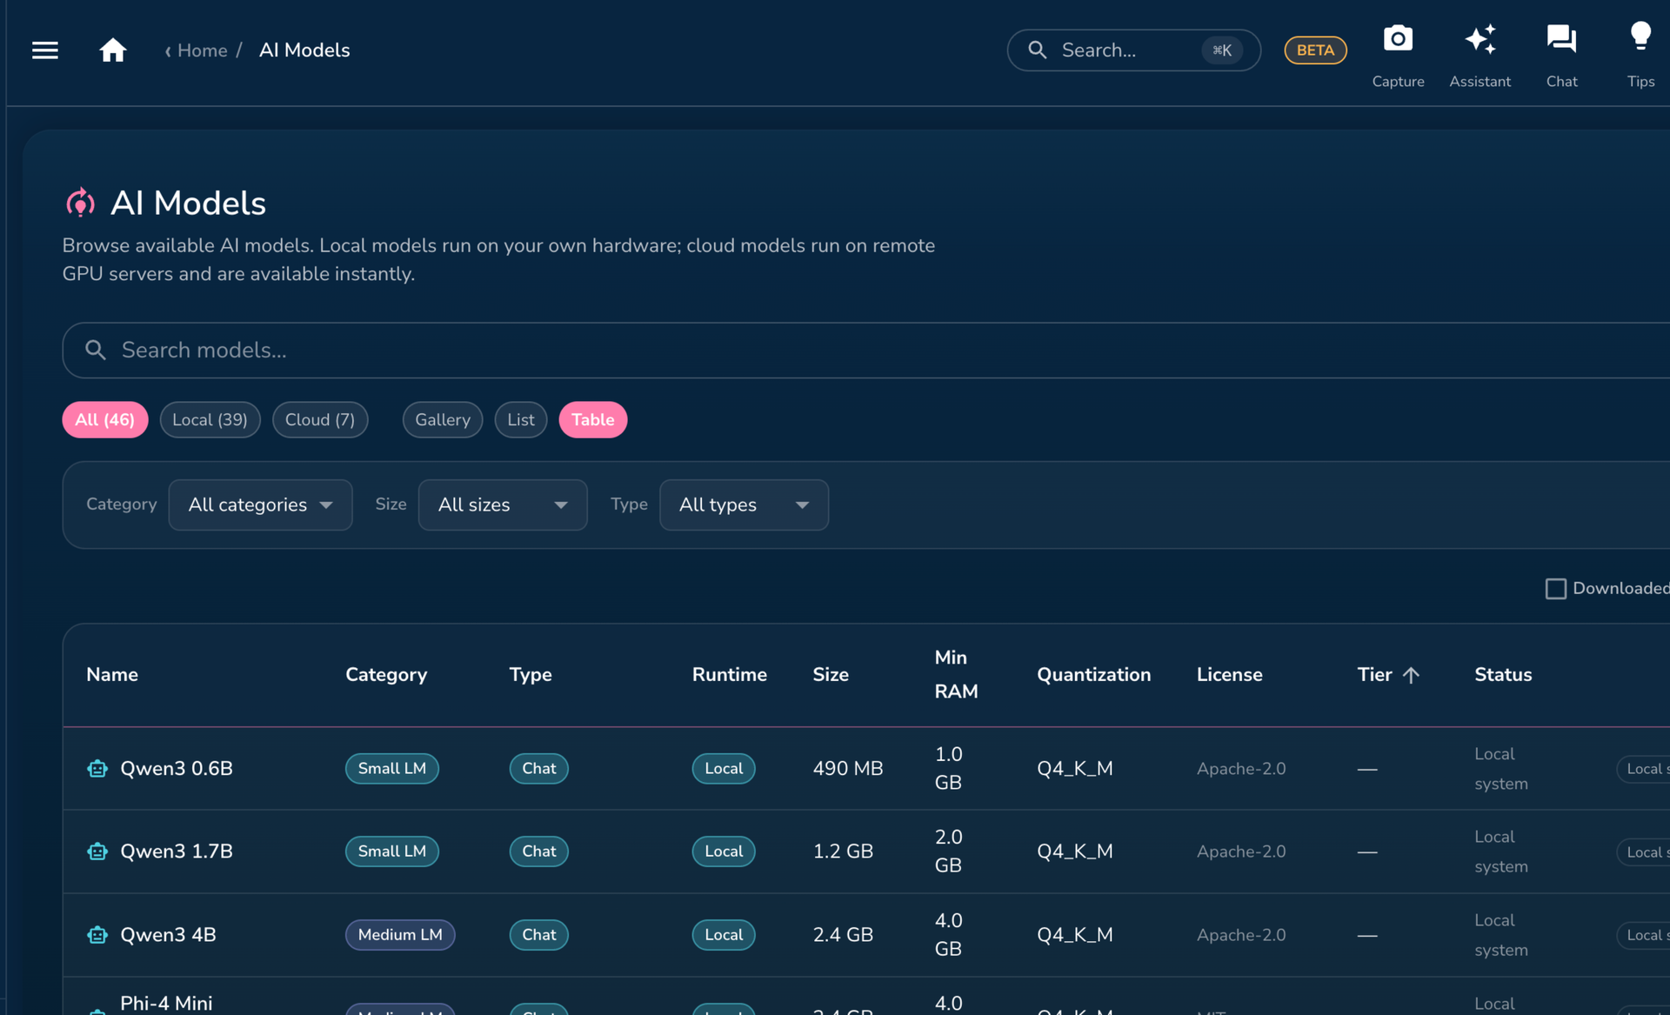Click Medium LM tag on Qwen3 4B
This screenshot has width=1670, height=1015.
(x=400, y=935)
